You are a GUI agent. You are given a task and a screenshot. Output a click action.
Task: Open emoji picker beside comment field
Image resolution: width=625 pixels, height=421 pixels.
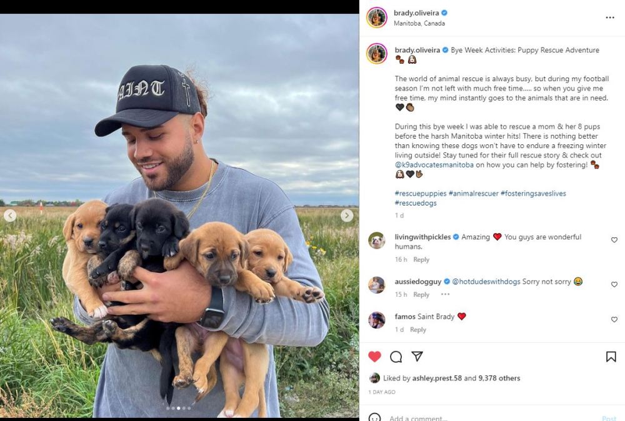click(x=375, y=418)
